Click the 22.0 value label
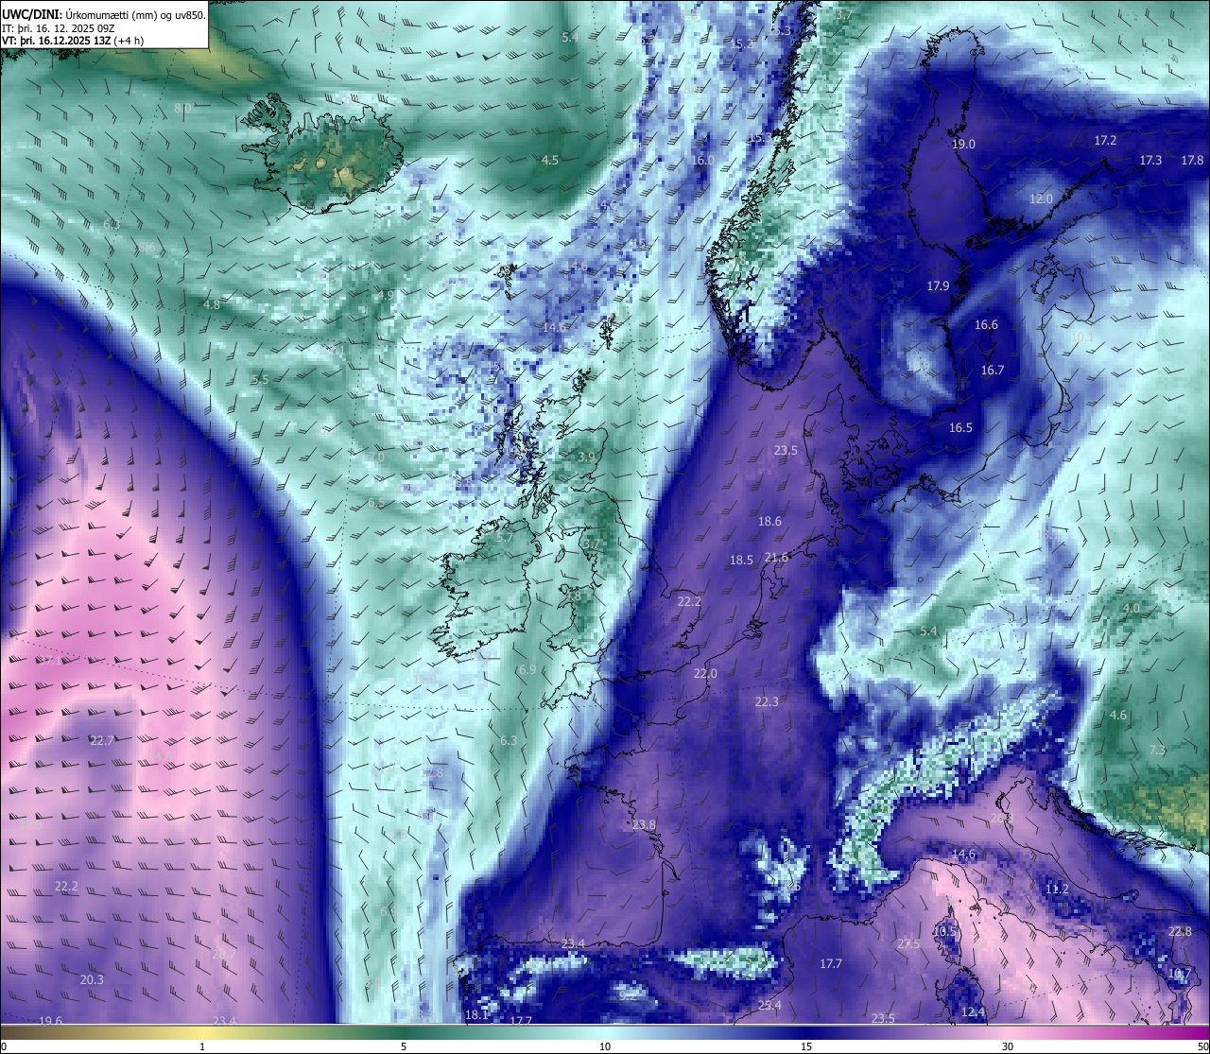Screen dimensions: 1210x1054 (705, 673)
